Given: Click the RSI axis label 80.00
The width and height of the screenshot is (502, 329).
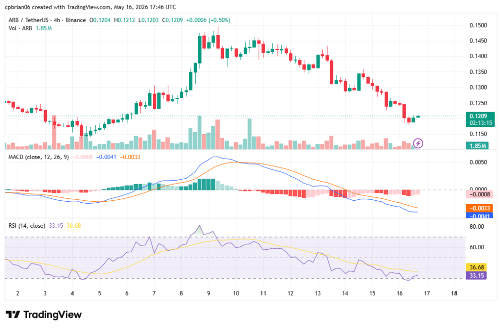Looking at the screenshot, I should click(477, 227).
